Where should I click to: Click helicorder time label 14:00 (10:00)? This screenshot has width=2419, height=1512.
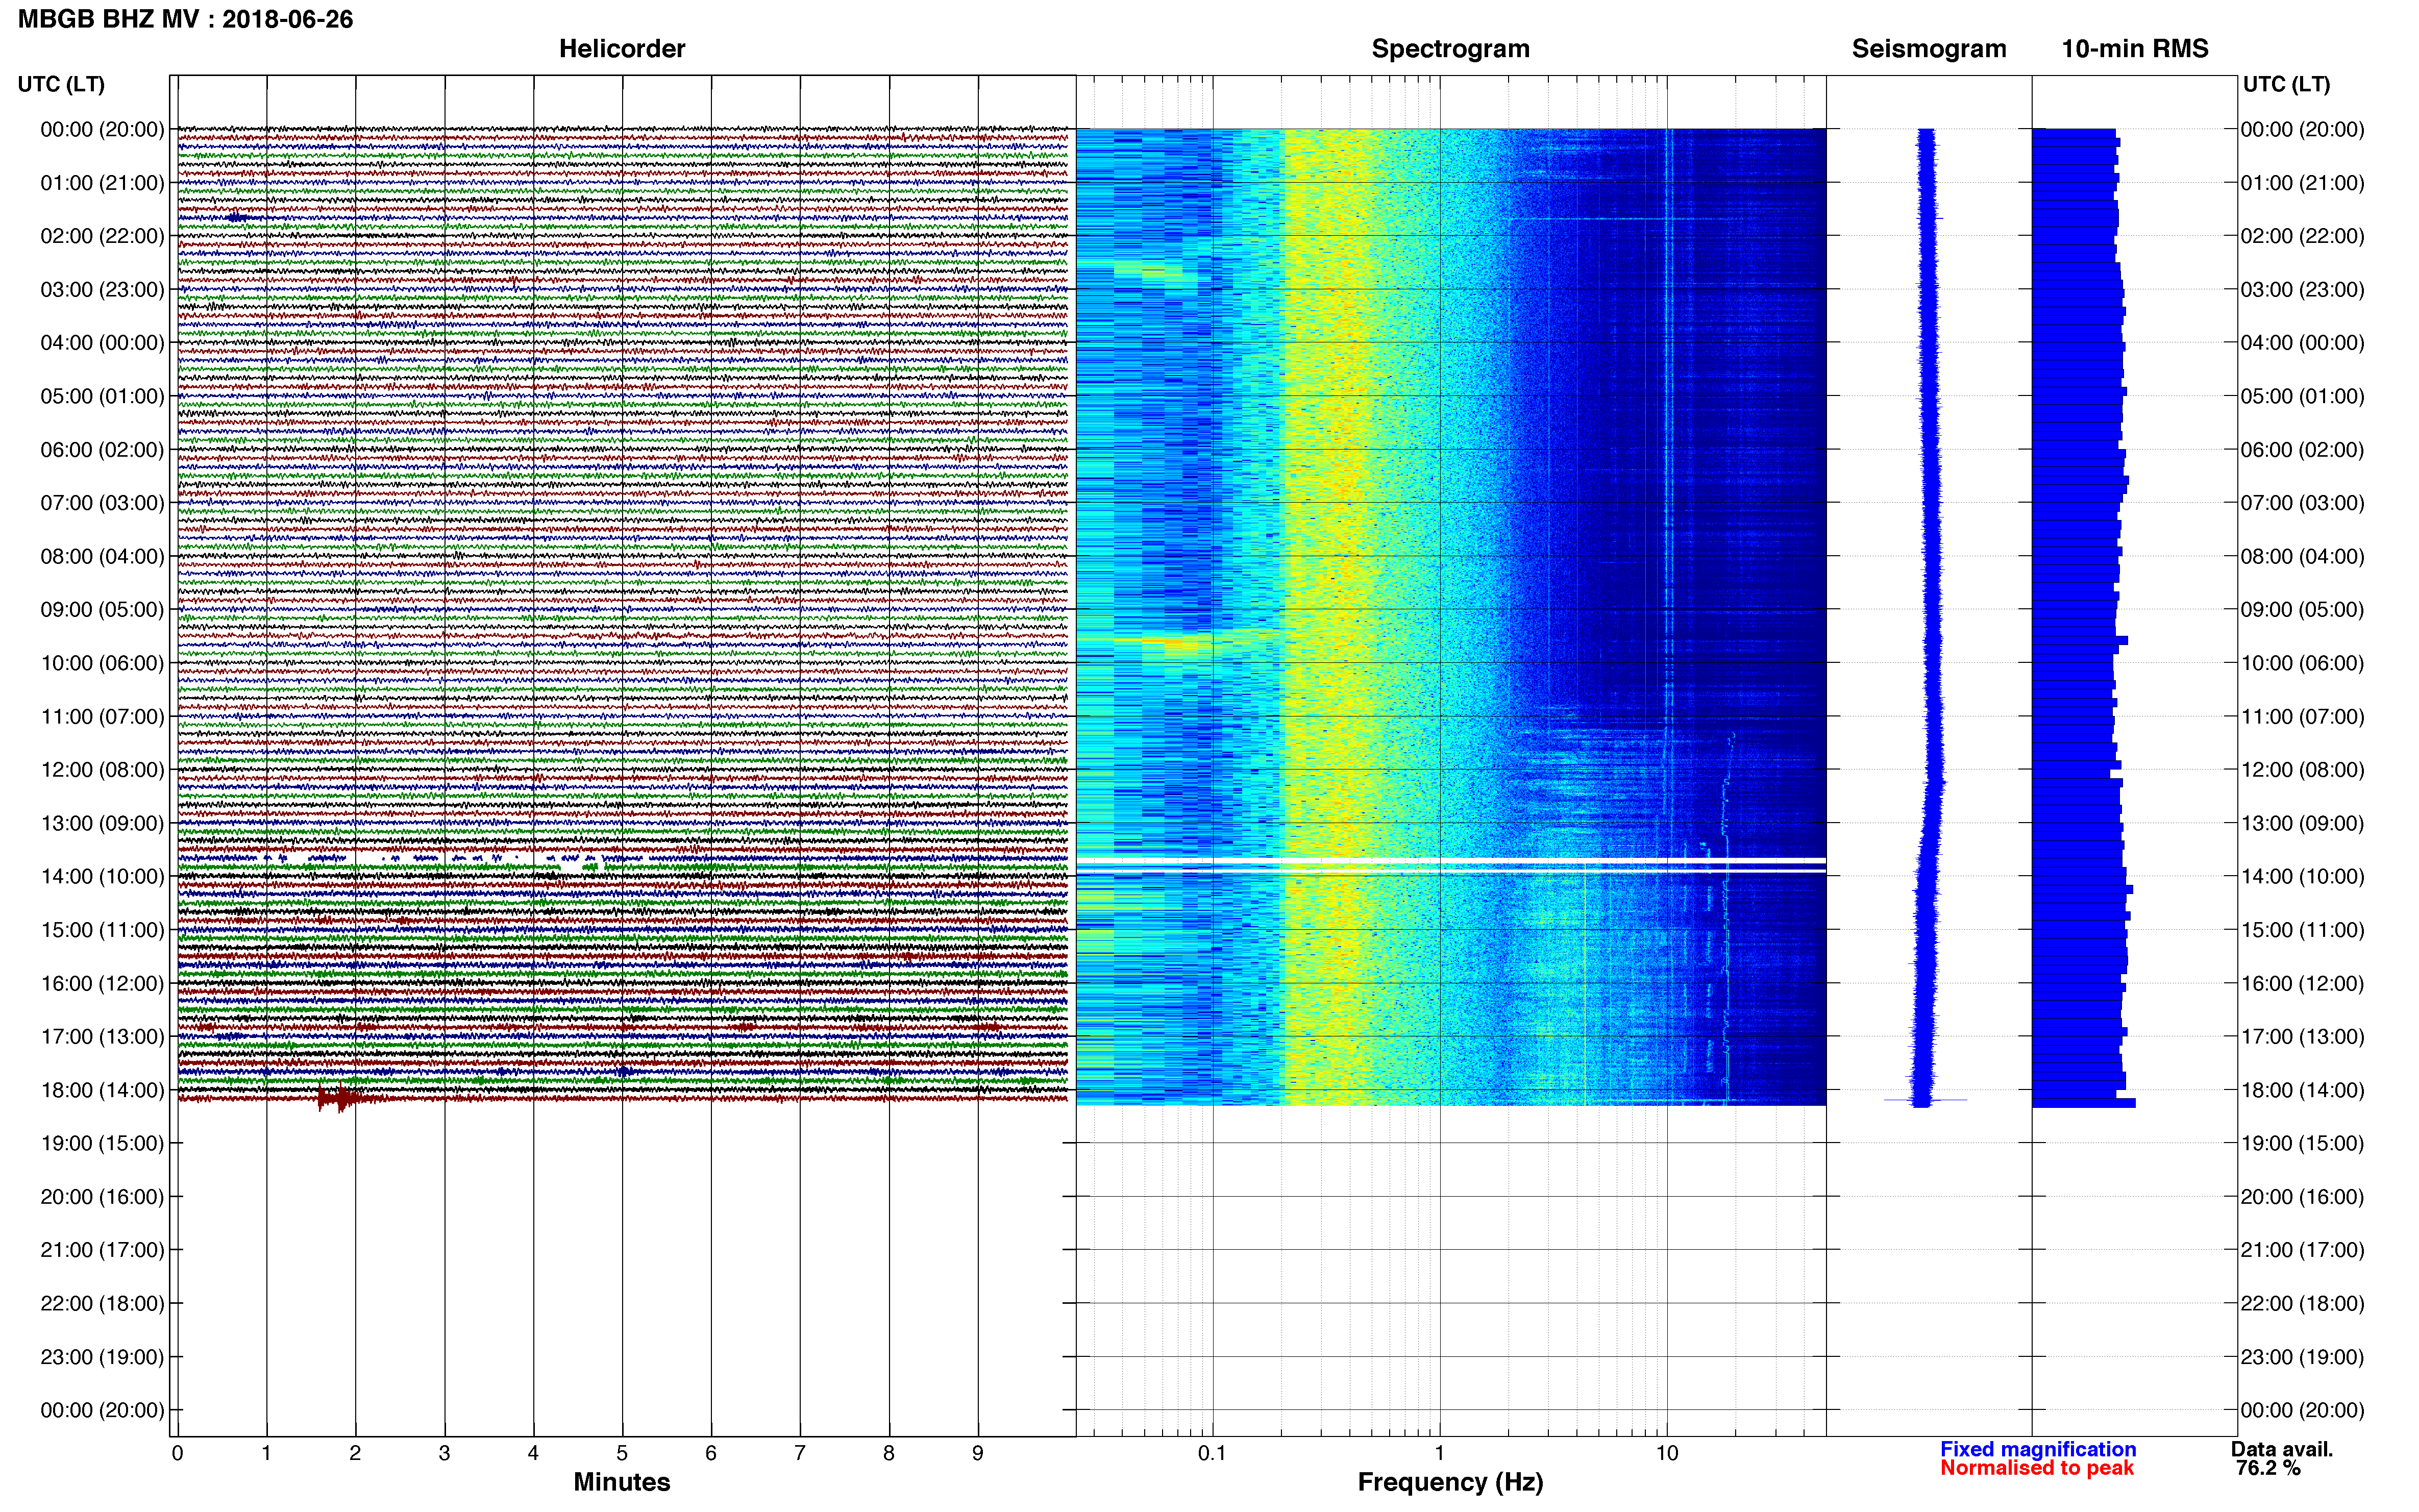coord(102,877)
